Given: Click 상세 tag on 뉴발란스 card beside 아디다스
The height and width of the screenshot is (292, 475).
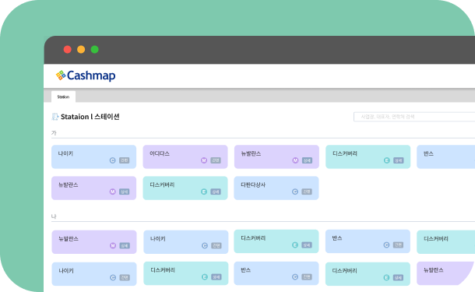Looking at the screenshot, I should pyautogui.click(x=307, y=160).
